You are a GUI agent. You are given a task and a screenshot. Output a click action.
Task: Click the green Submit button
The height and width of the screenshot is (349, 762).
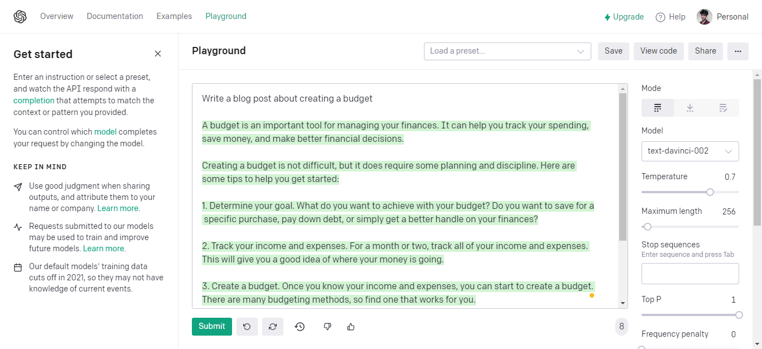click(x=212, y=327)
